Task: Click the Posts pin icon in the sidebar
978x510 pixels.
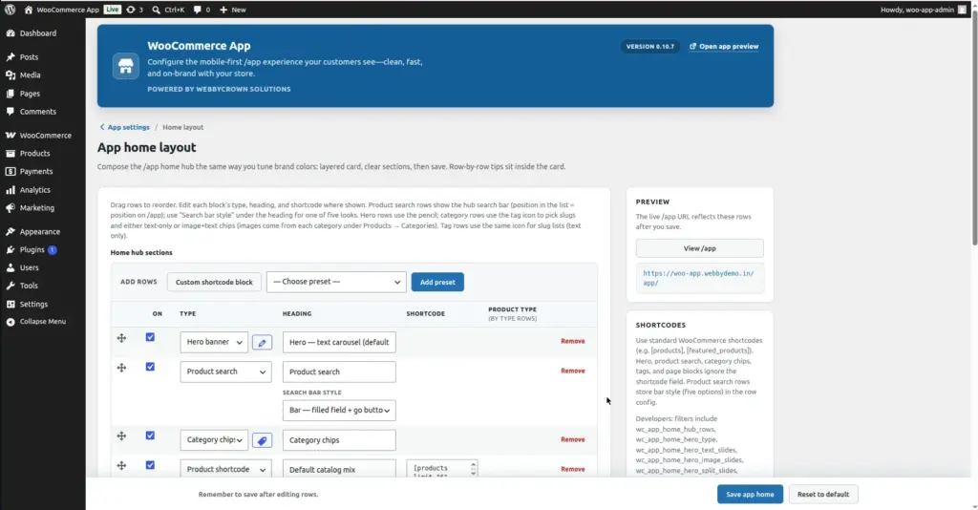Action: pyautogui.click(x=11, y=56)
